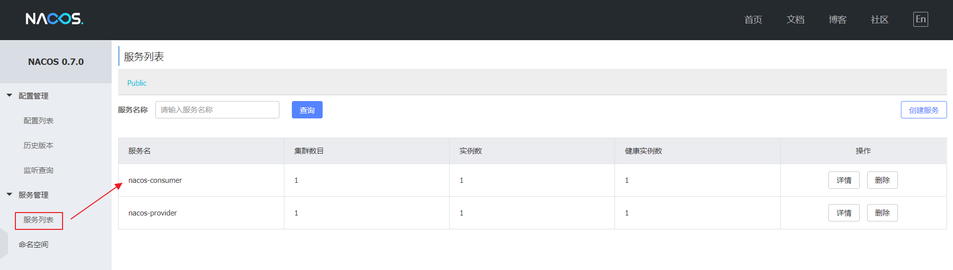Focus the 服务名称 search input
Image resolution: width=953 pixels, height=270 pixels.
pos(217,109)
